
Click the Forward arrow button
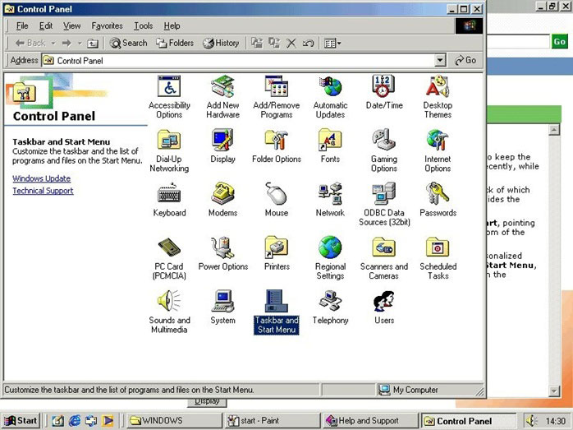(x=66, y=44)
